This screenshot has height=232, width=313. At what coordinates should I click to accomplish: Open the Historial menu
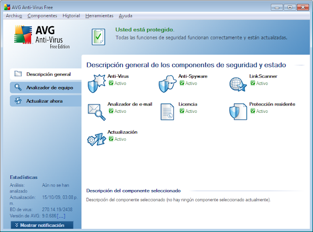71,16
